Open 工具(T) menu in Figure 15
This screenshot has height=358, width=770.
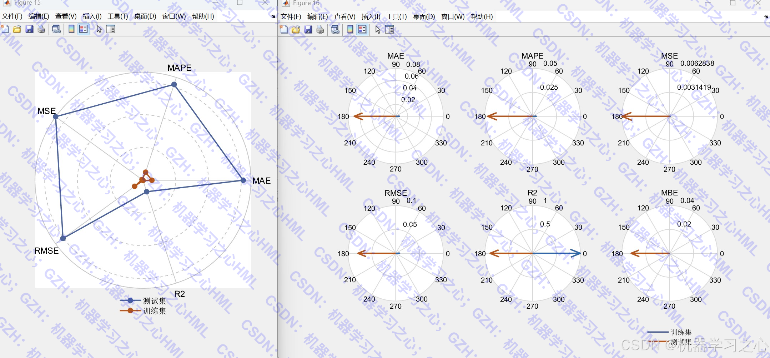click(118, 16)
